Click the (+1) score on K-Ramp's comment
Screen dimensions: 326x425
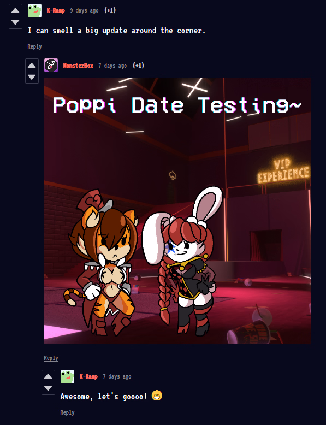[110, 10]
